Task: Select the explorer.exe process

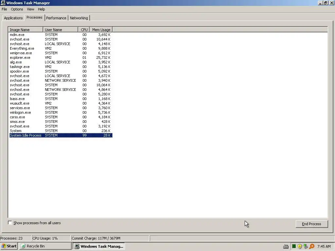Action: click(x=61, y=58)
